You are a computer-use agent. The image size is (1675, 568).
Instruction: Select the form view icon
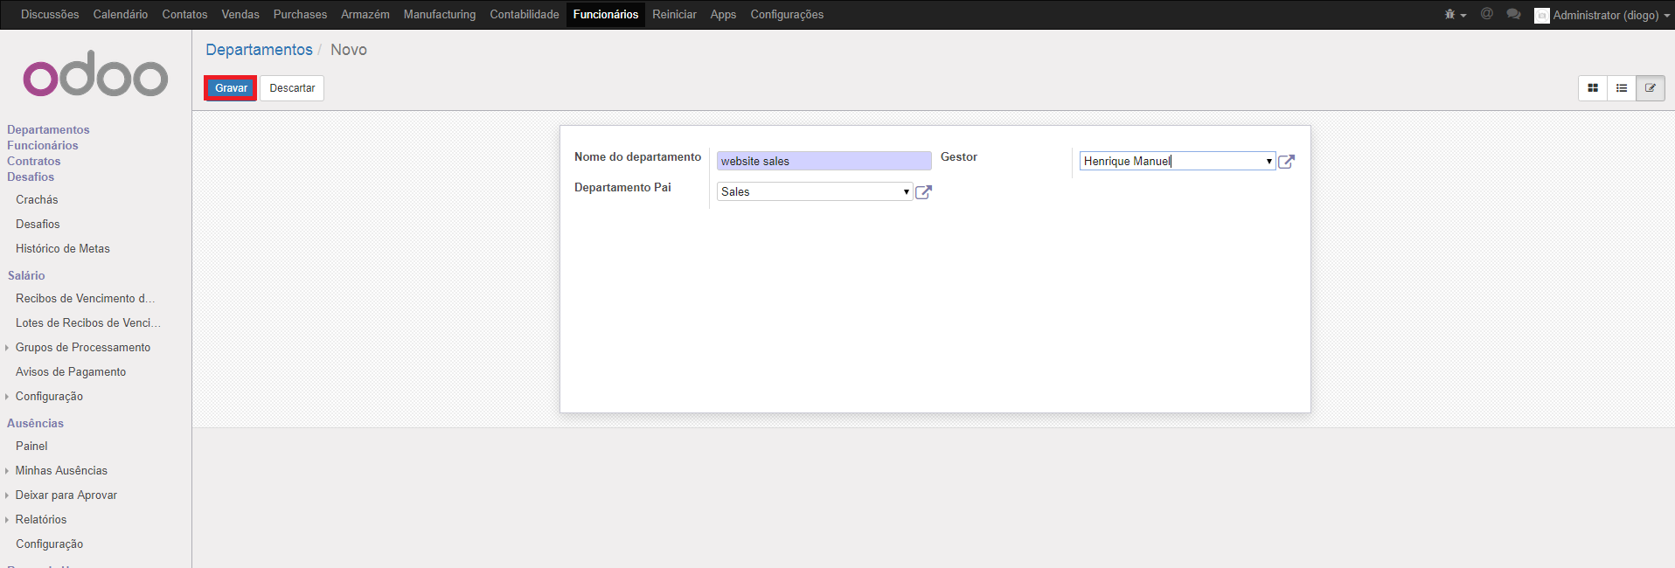[1651, 88]
